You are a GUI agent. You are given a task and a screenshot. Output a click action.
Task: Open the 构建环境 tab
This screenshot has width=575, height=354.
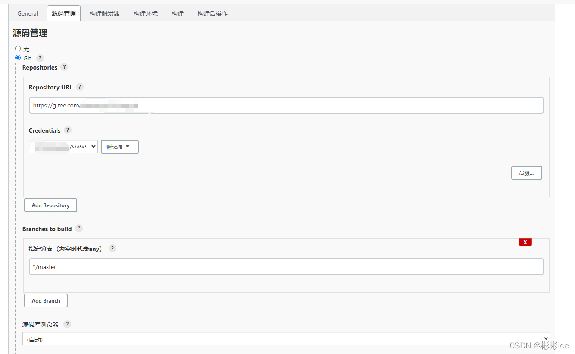click(146, 13)
